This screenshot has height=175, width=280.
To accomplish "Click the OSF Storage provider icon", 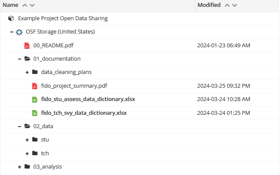I will pyautogui.click(x=19, y=32).
